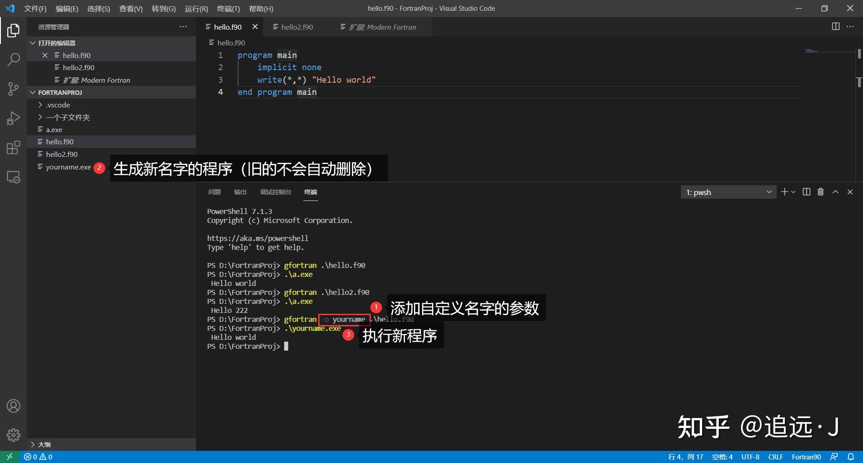Close the hello.f90 tab
Screen dimensions: 863x463
255,27
